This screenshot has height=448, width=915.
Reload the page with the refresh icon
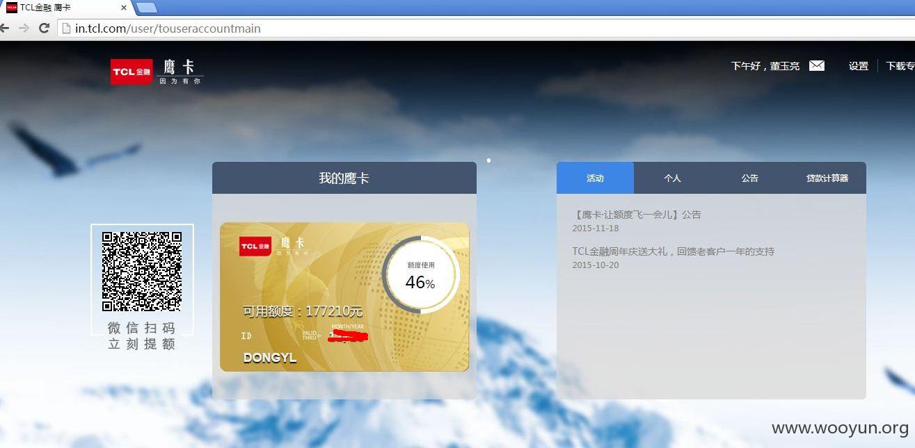point(44,28)
